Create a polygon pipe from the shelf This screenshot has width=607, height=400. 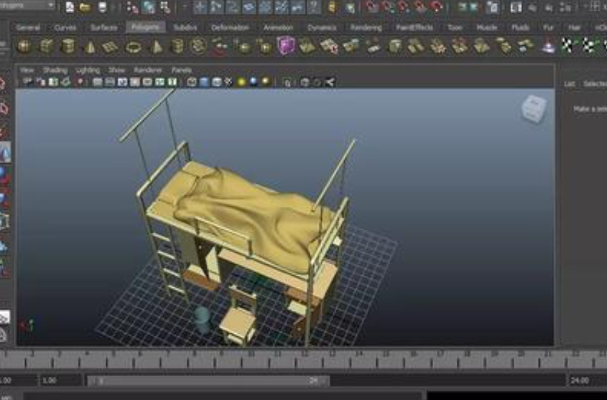click(177, 47)
